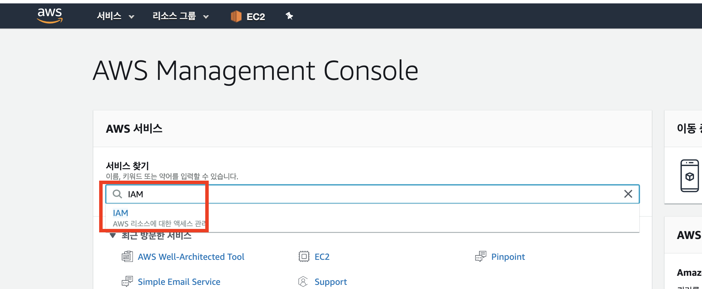Image resolution: width=702 pixels, height=289 pixels.
Task: Click IAM description 'AWS 리소스에 대한 액세스 관리'
Action: tap(159, 224)
